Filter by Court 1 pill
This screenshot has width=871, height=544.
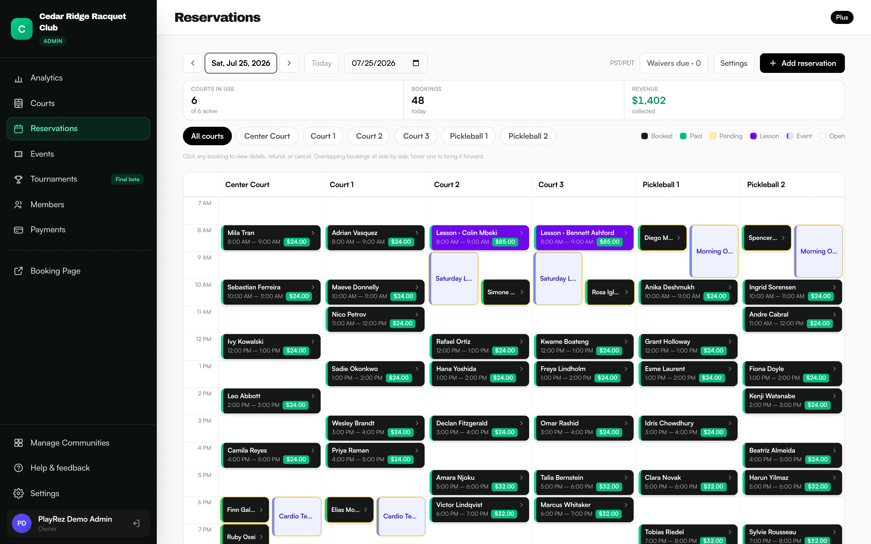pos(323,136)
